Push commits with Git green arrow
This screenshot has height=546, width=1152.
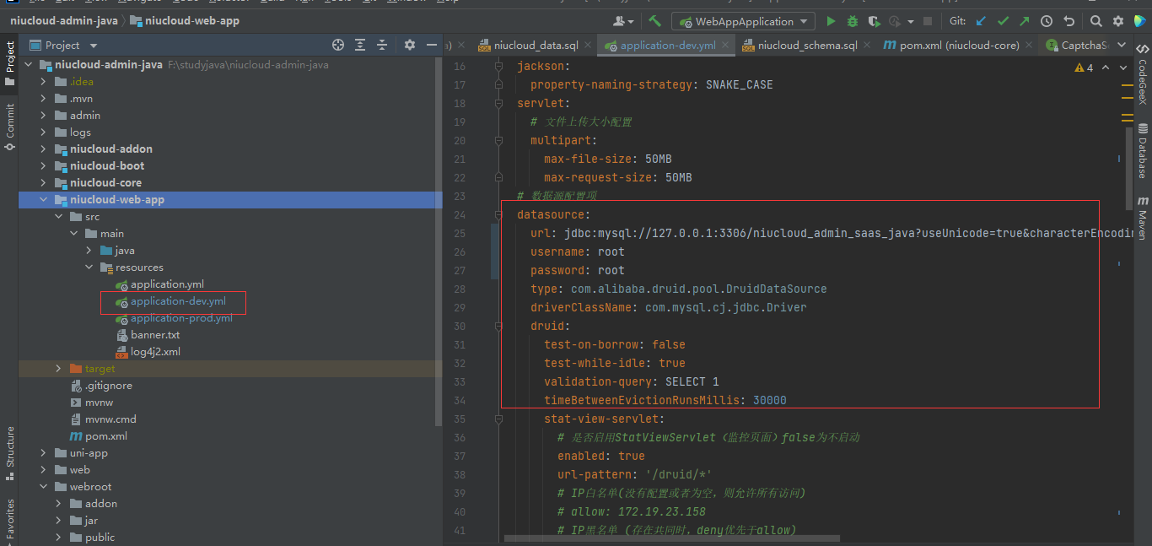[1024, 21]
